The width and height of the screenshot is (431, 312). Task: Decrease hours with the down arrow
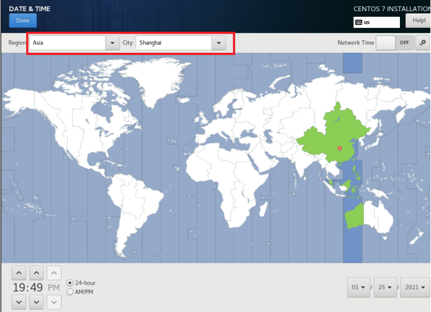pyautogui.click(x=19, y=302)
